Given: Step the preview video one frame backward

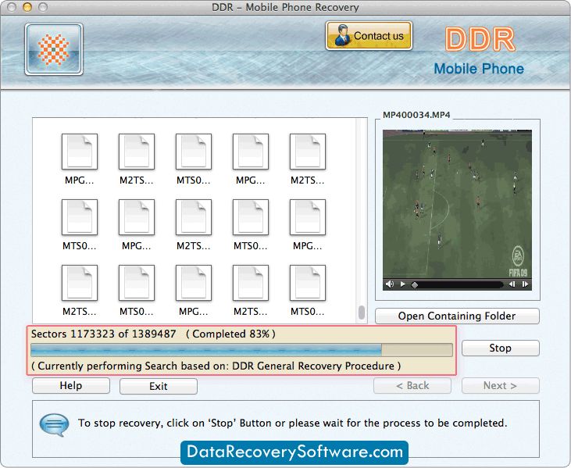Looking at the screenshot, I should click(512, 284).
